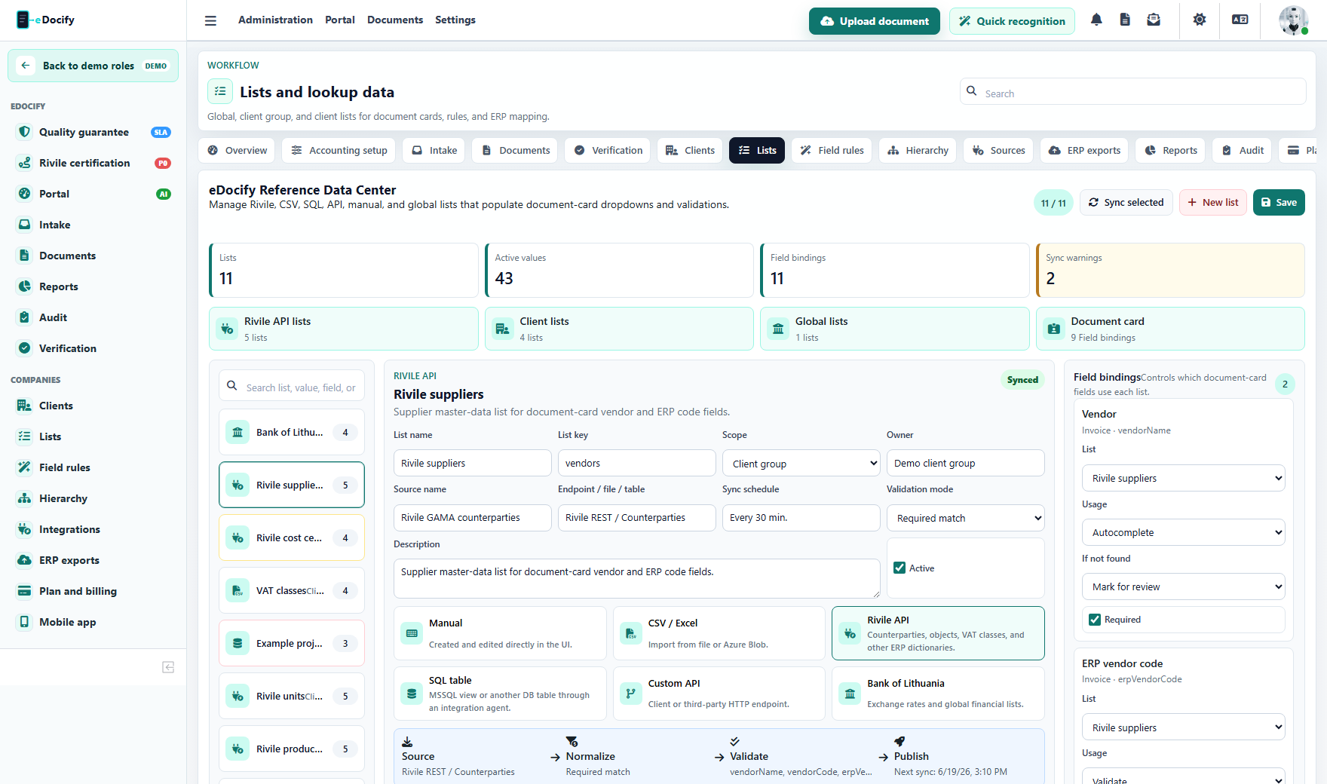Viewport: 1327px width, 784px height.
Task: Switch to the Sources tab
Action: [999, 150]
